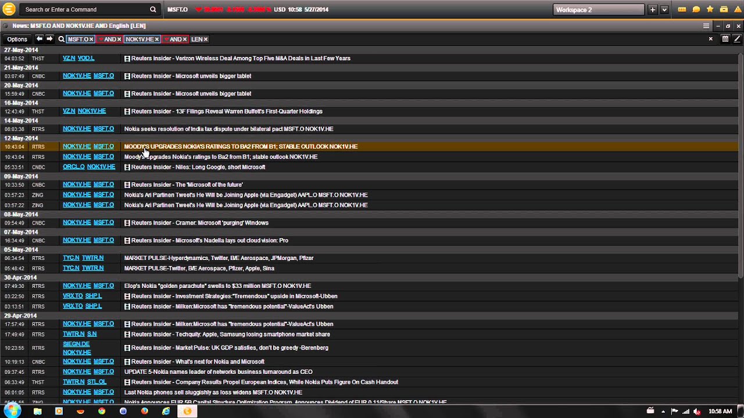This screenshot has width=744, height=418.
Task: Open Elop's Nokia golden parachute story
Action: tap(217, 286)
